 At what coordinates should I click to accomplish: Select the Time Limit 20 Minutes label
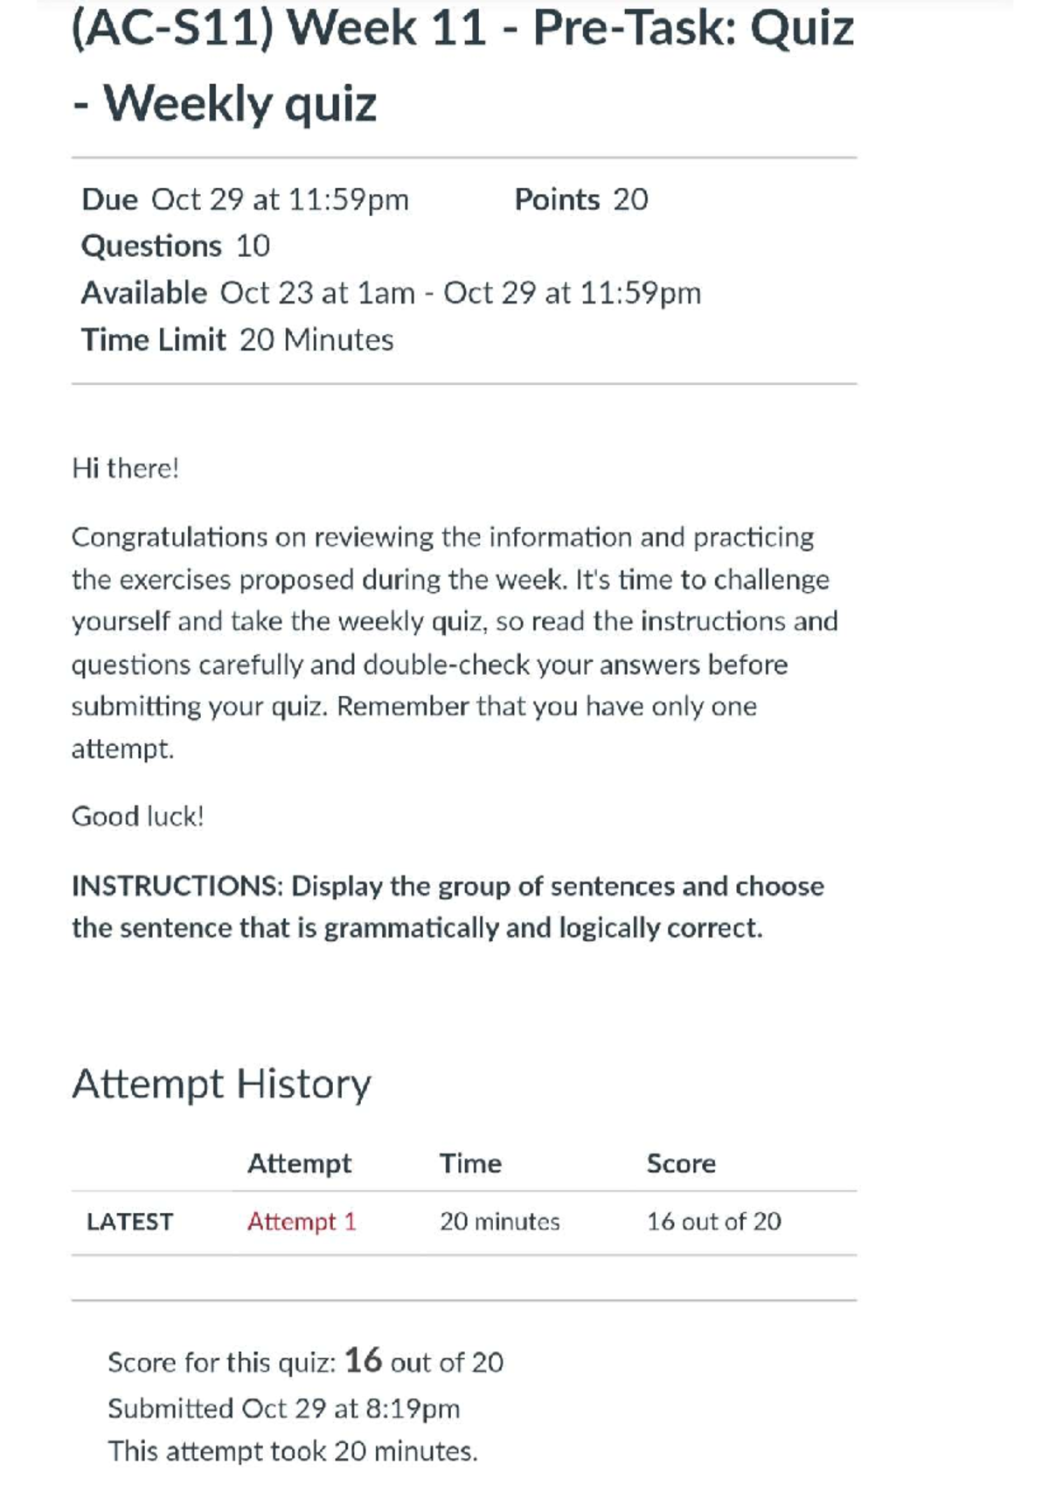(x=237, y=339)
